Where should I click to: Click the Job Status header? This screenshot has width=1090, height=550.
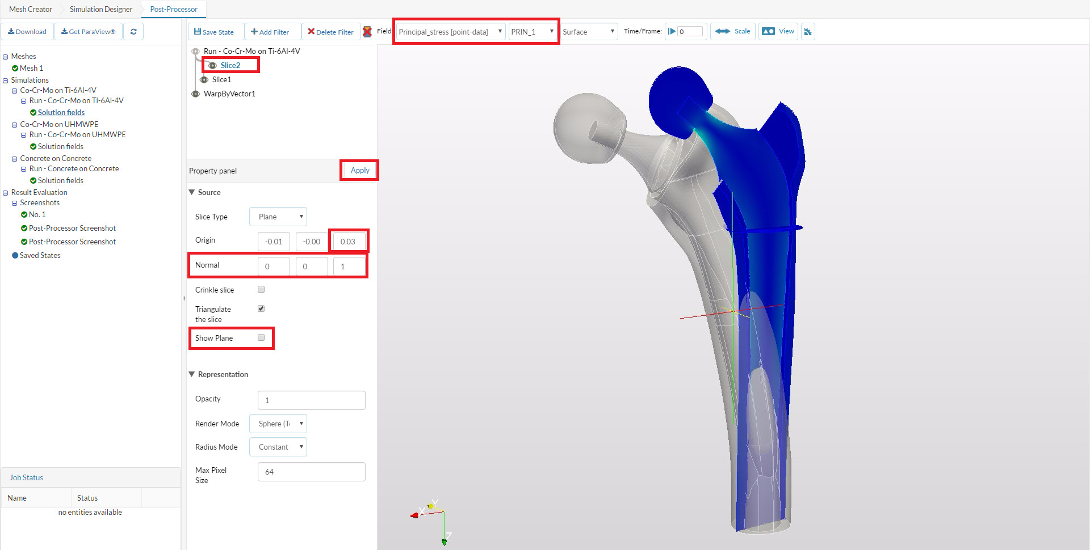tap(26, 477)
